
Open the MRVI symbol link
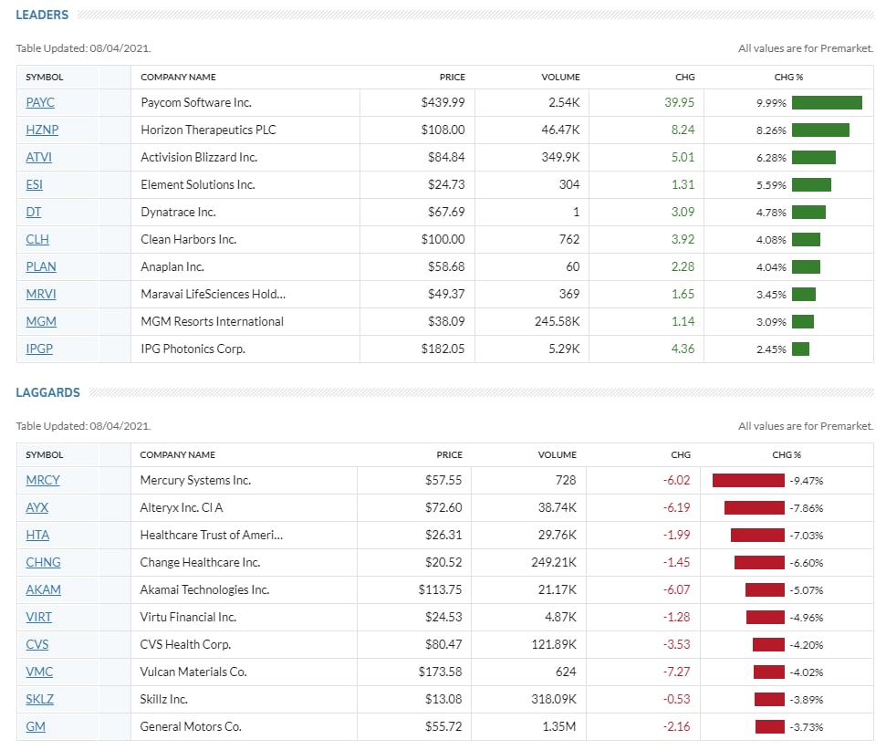point(41,295)
